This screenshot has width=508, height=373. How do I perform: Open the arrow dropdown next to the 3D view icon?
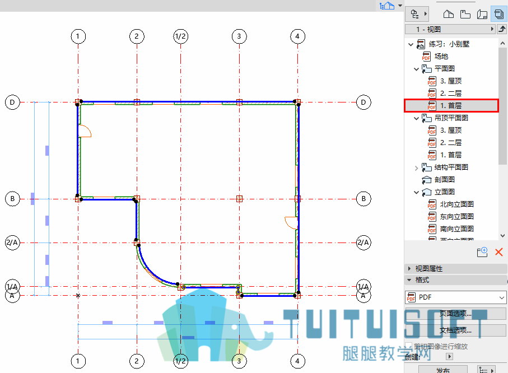pos(400,6)
